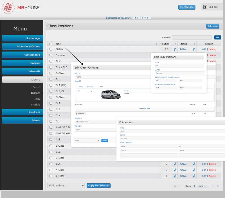The image size is (225, 198).
Task: Check the image delete checkbox in Edit Class
Action: coord(79,91)
